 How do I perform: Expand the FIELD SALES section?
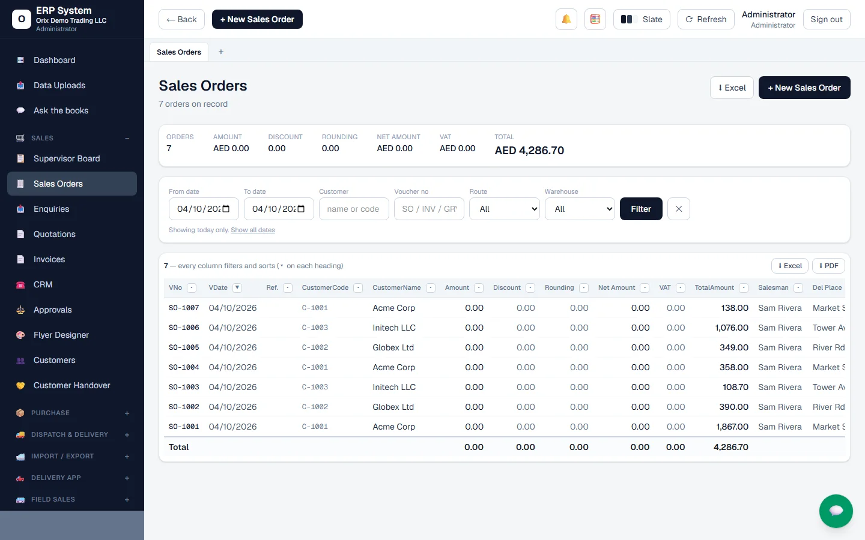127,499
